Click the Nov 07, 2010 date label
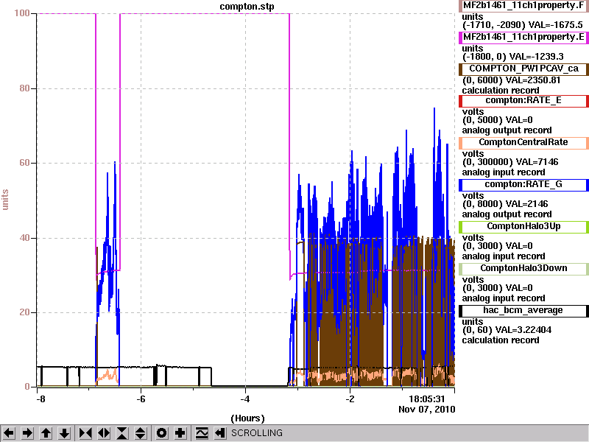This screenshot has height=442, width=589. pos(427,410)
